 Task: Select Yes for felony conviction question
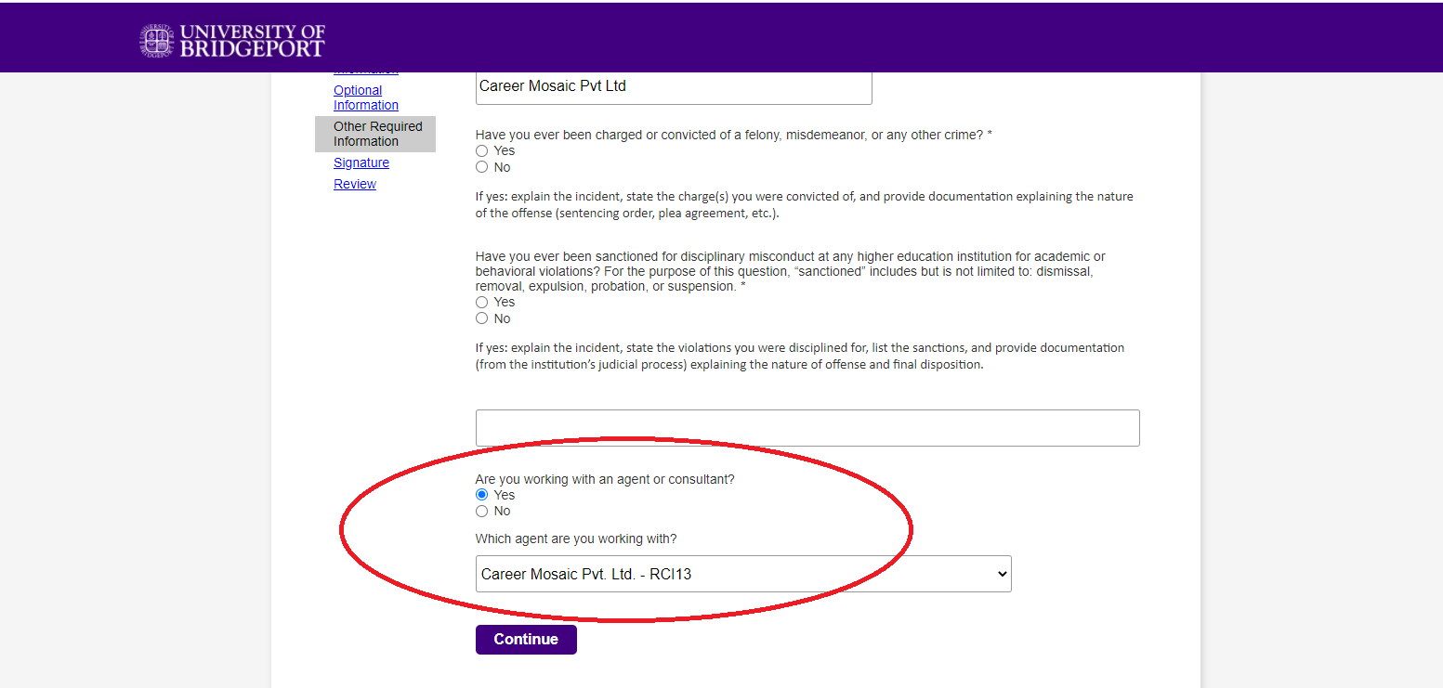click(481, 150)
